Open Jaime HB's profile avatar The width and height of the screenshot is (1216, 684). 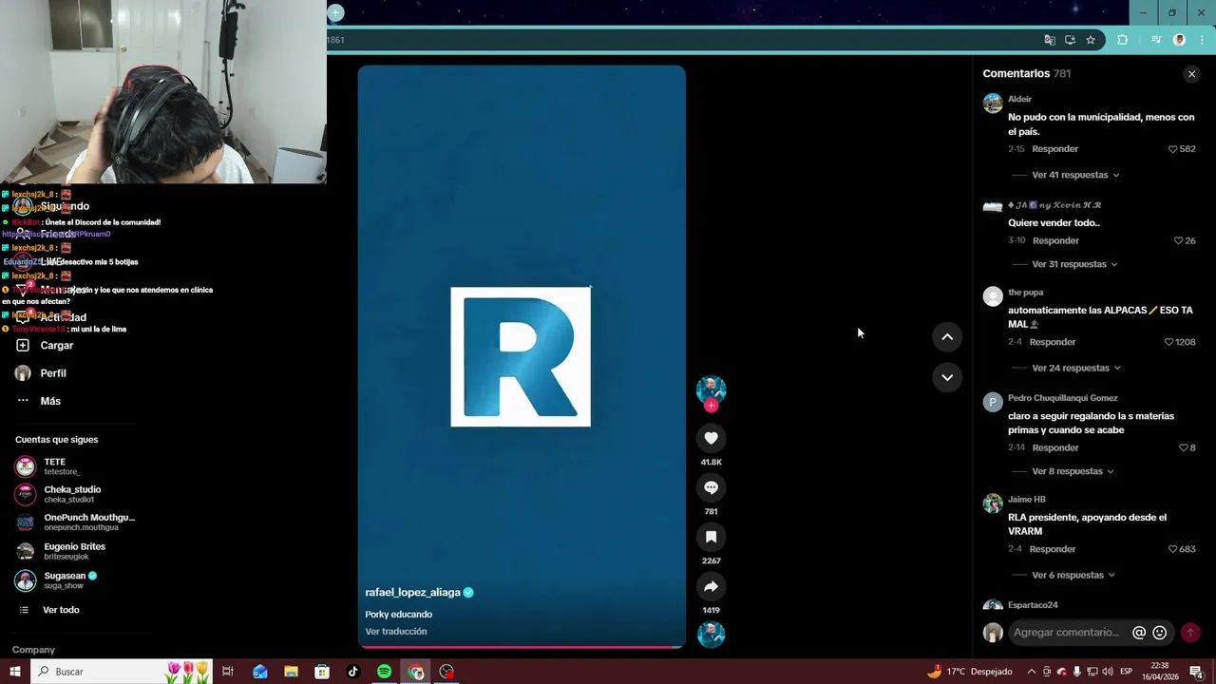(x=993, y=503)
